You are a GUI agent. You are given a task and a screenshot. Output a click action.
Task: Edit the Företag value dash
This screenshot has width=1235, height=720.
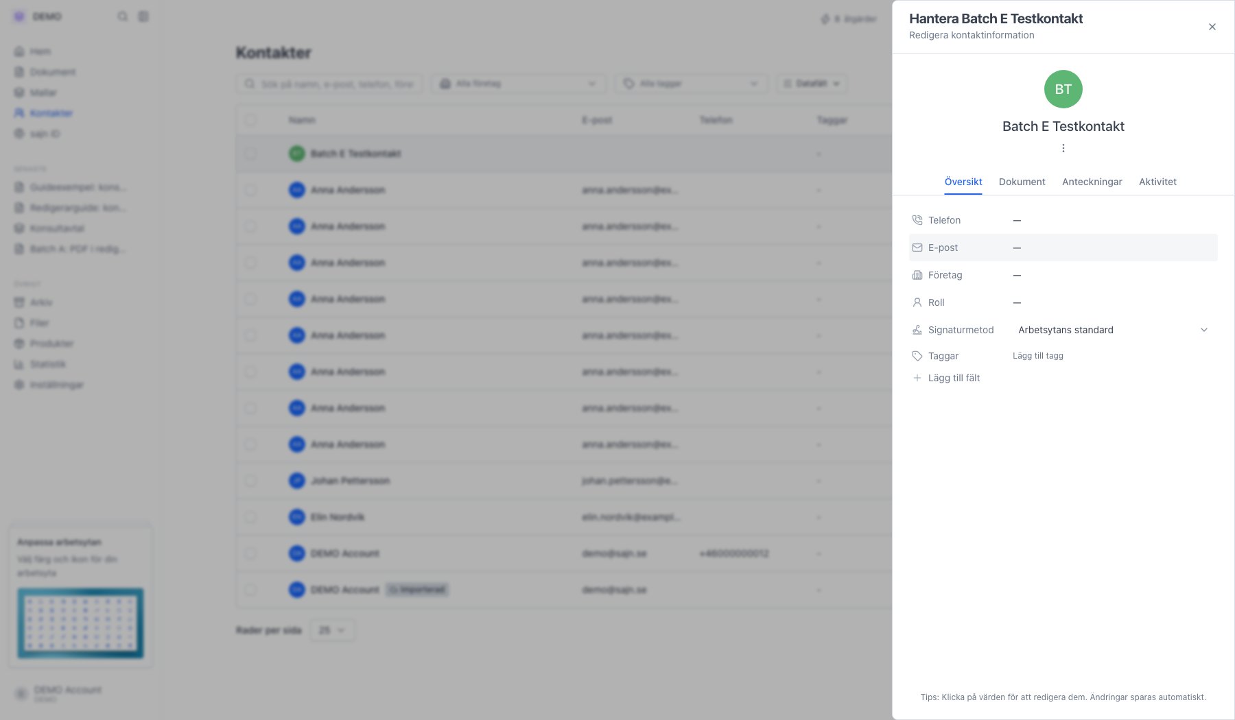coord(1017,275)
